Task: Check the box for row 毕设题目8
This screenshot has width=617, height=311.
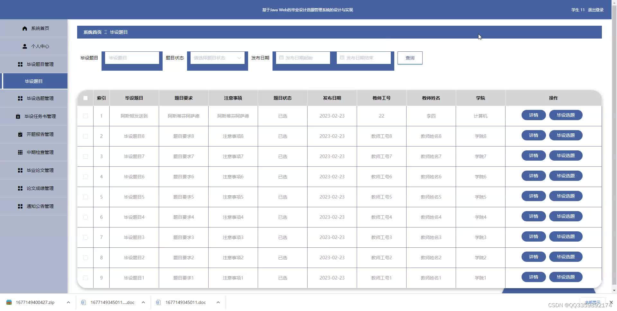Action: click(85, 136)
